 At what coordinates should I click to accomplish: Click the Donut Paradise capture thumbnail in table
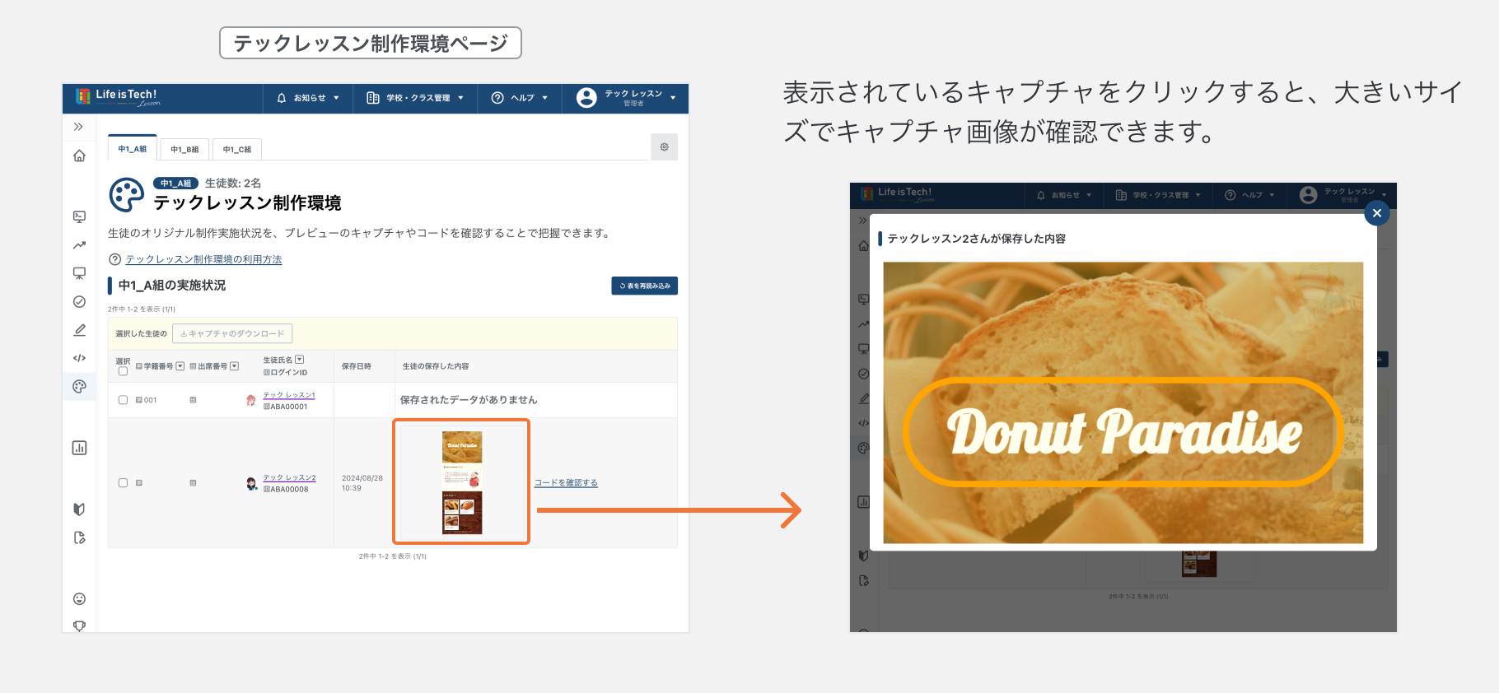coord(462,482)
